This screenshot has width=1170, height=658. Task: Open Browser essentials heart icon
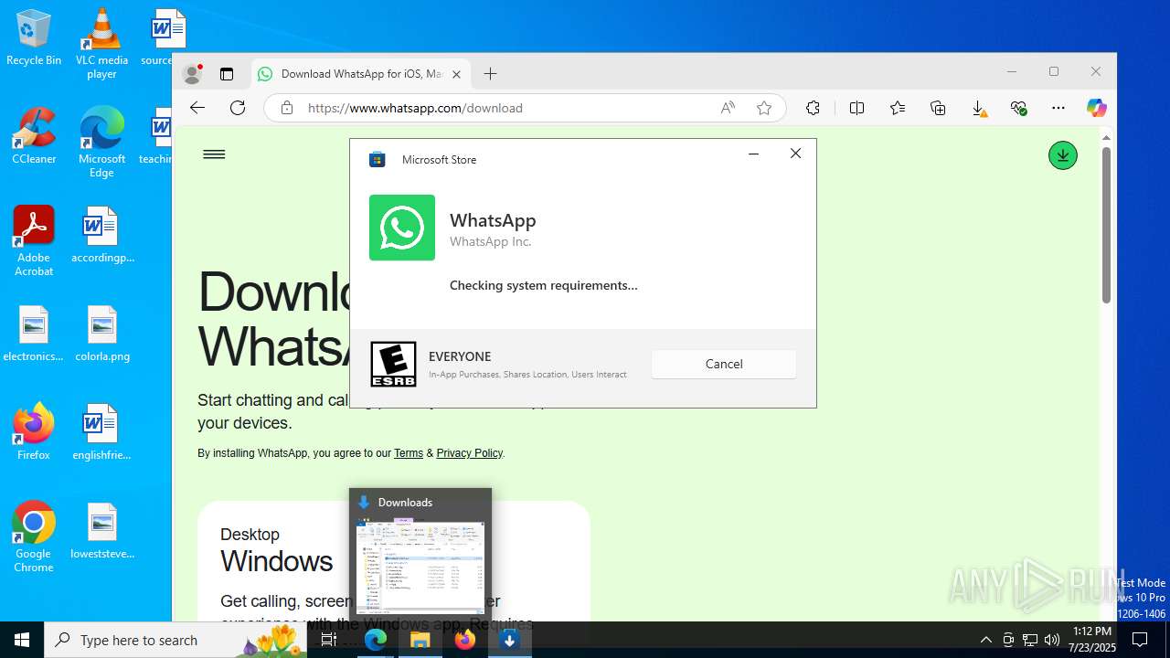coord(1018,108)
